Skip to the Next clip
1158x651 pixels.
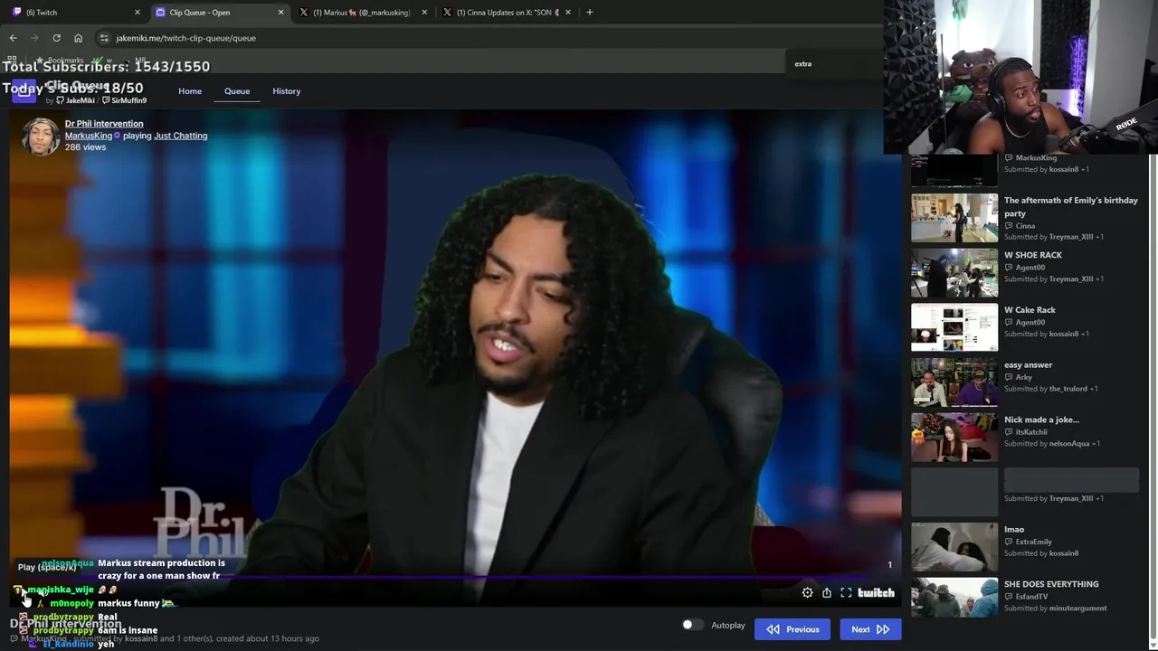click(870, 629)
